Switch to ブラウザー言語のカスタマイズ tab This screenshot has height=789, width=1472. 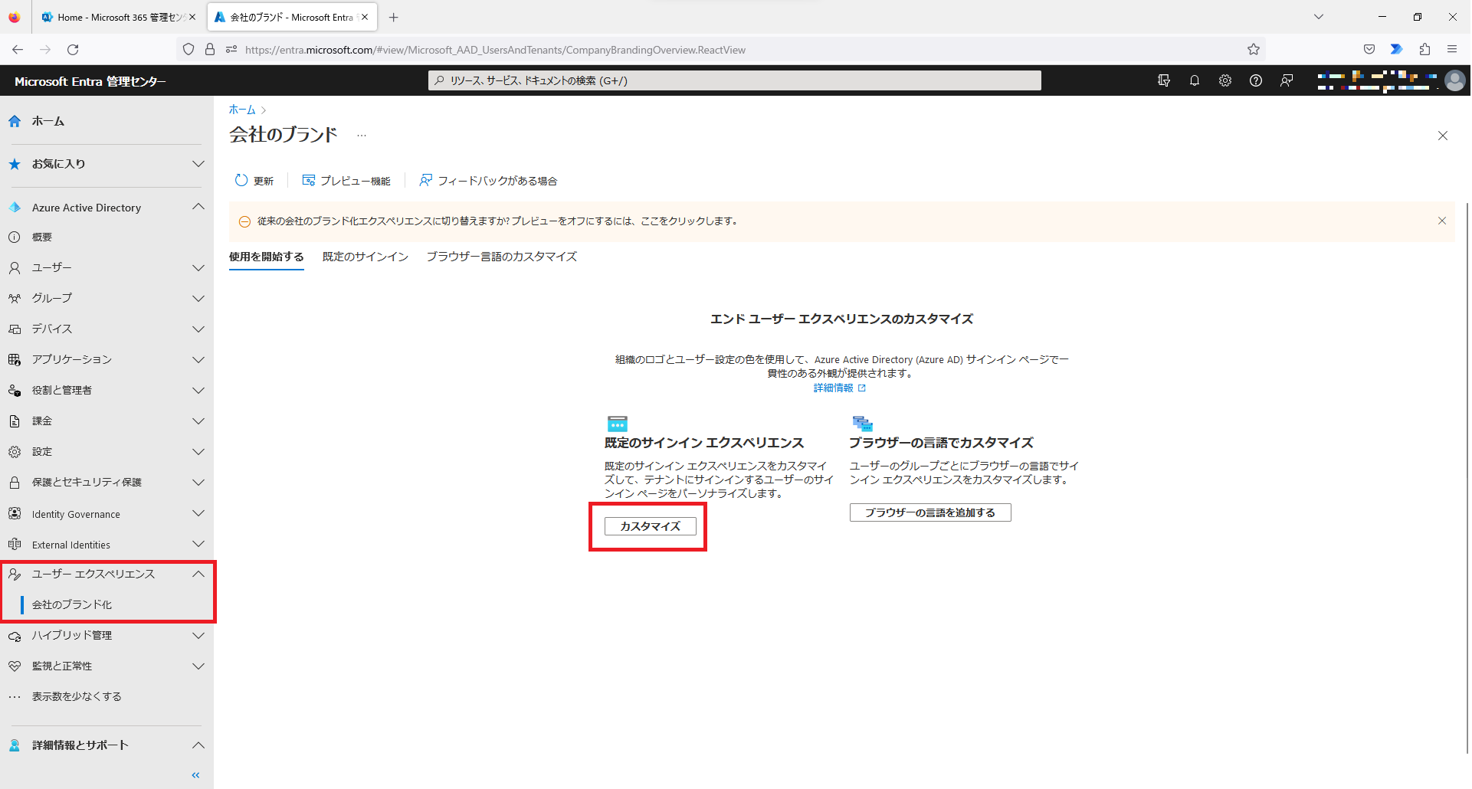(x=502, y=257)
